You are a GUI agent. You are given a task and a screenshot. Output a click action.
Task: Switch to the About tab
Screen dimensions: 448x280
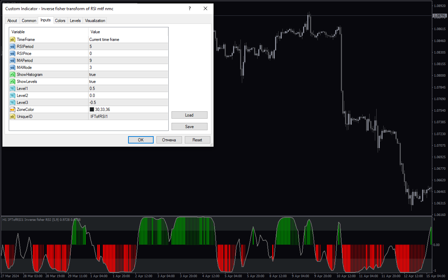(x=12, y=21)
